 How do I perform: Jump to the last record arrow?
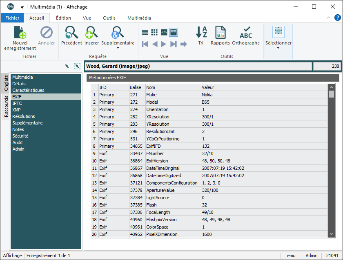coord(174,44)
